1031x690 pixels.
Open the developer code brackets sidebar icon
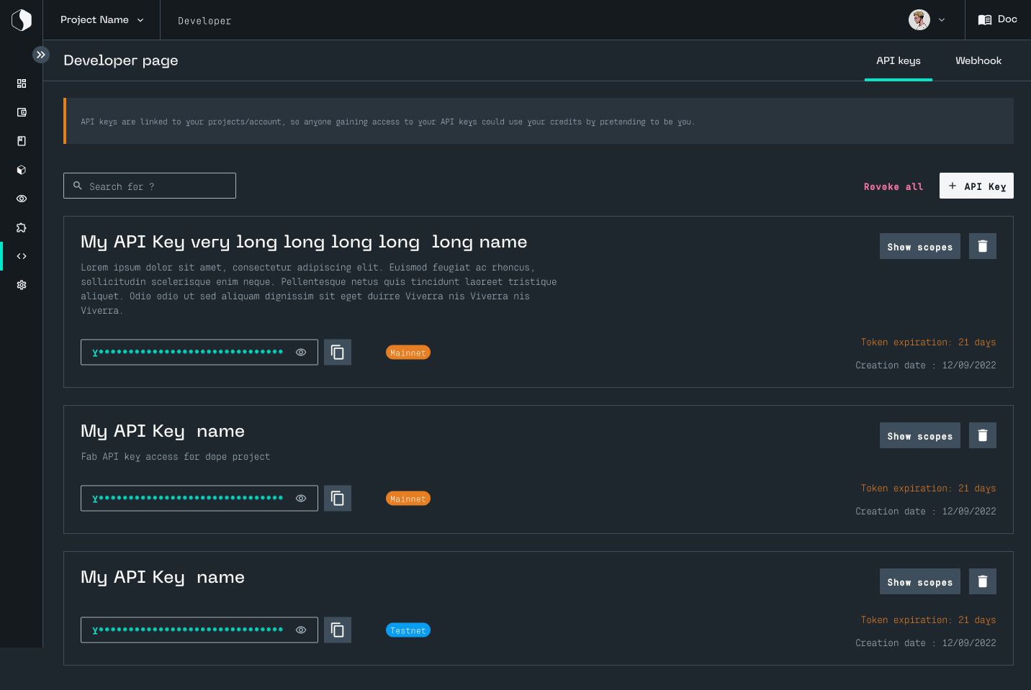22,256
